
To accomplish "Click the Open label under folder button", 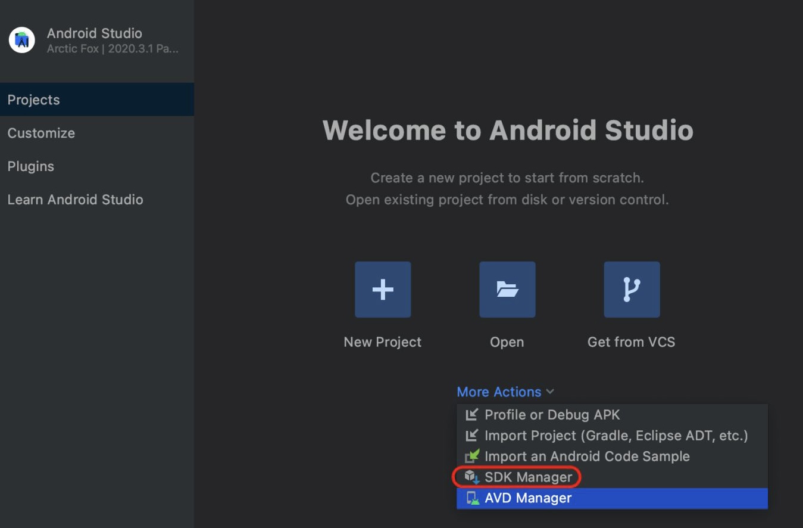I will (x=507, y=342).
